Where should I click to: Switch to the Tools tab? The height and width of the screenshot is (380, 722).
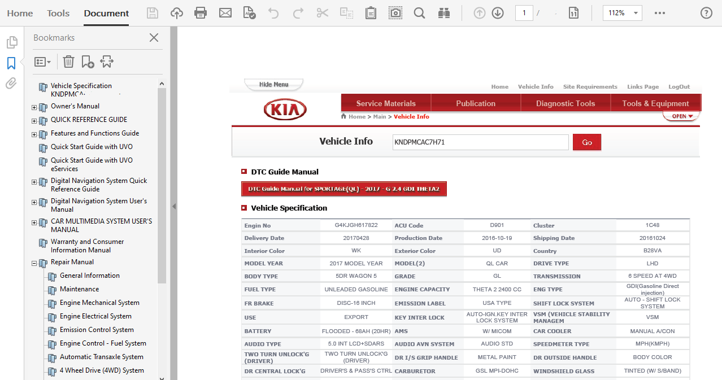(x=58, y=13)
